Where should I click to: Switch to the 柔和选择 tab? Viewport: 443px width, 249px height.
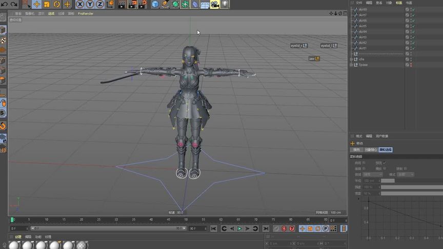(x=385, y=150)
